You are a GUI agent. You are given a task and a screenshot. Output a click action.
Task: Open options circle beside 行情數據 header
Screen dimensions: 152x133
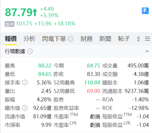(x=30, y=51)
